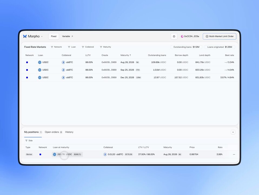259x195 pixels.
Task: Open the Collateral filter
Action: point(88,47)
